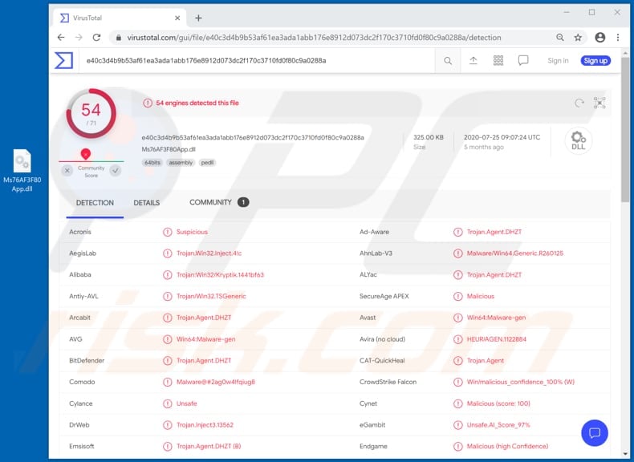This screenshot has width=634, height=462.
Task: Open the Chrome three-dot menu
Action: pyautogui.click(x=618, y=38)
